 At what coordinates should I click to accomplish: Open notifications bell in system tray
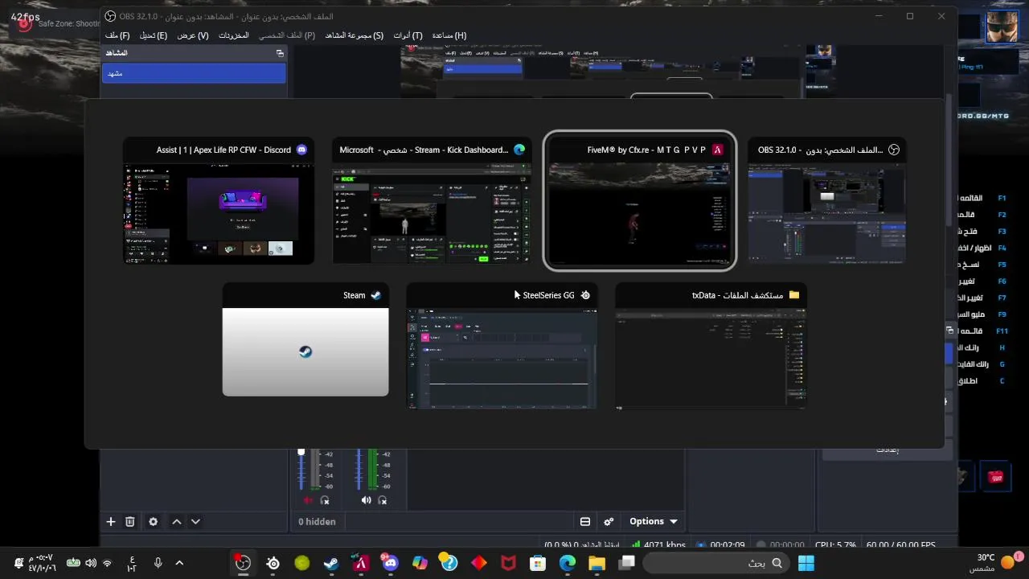[18, 563]
